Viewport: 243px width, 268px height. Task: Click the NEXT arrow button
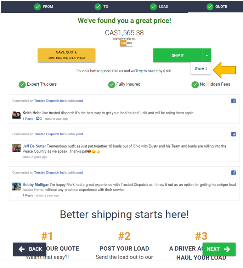click(x=219, y=249)
